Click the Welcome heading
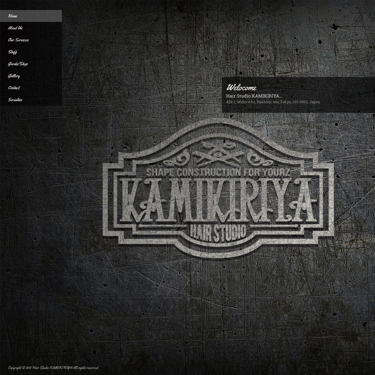This screenshot has height=375, width=375. pyautogui.click(x=241, y=87)
